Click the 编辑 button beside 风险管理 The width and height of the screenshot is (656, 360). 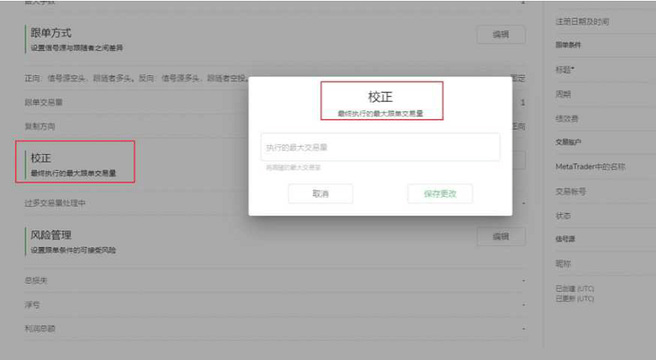click(x=501, y=236)
